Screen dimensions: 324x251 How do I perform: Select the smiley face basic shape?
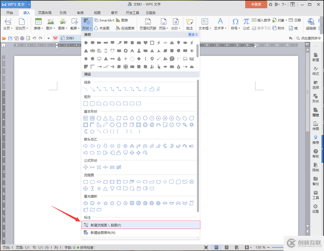point(171,125)
